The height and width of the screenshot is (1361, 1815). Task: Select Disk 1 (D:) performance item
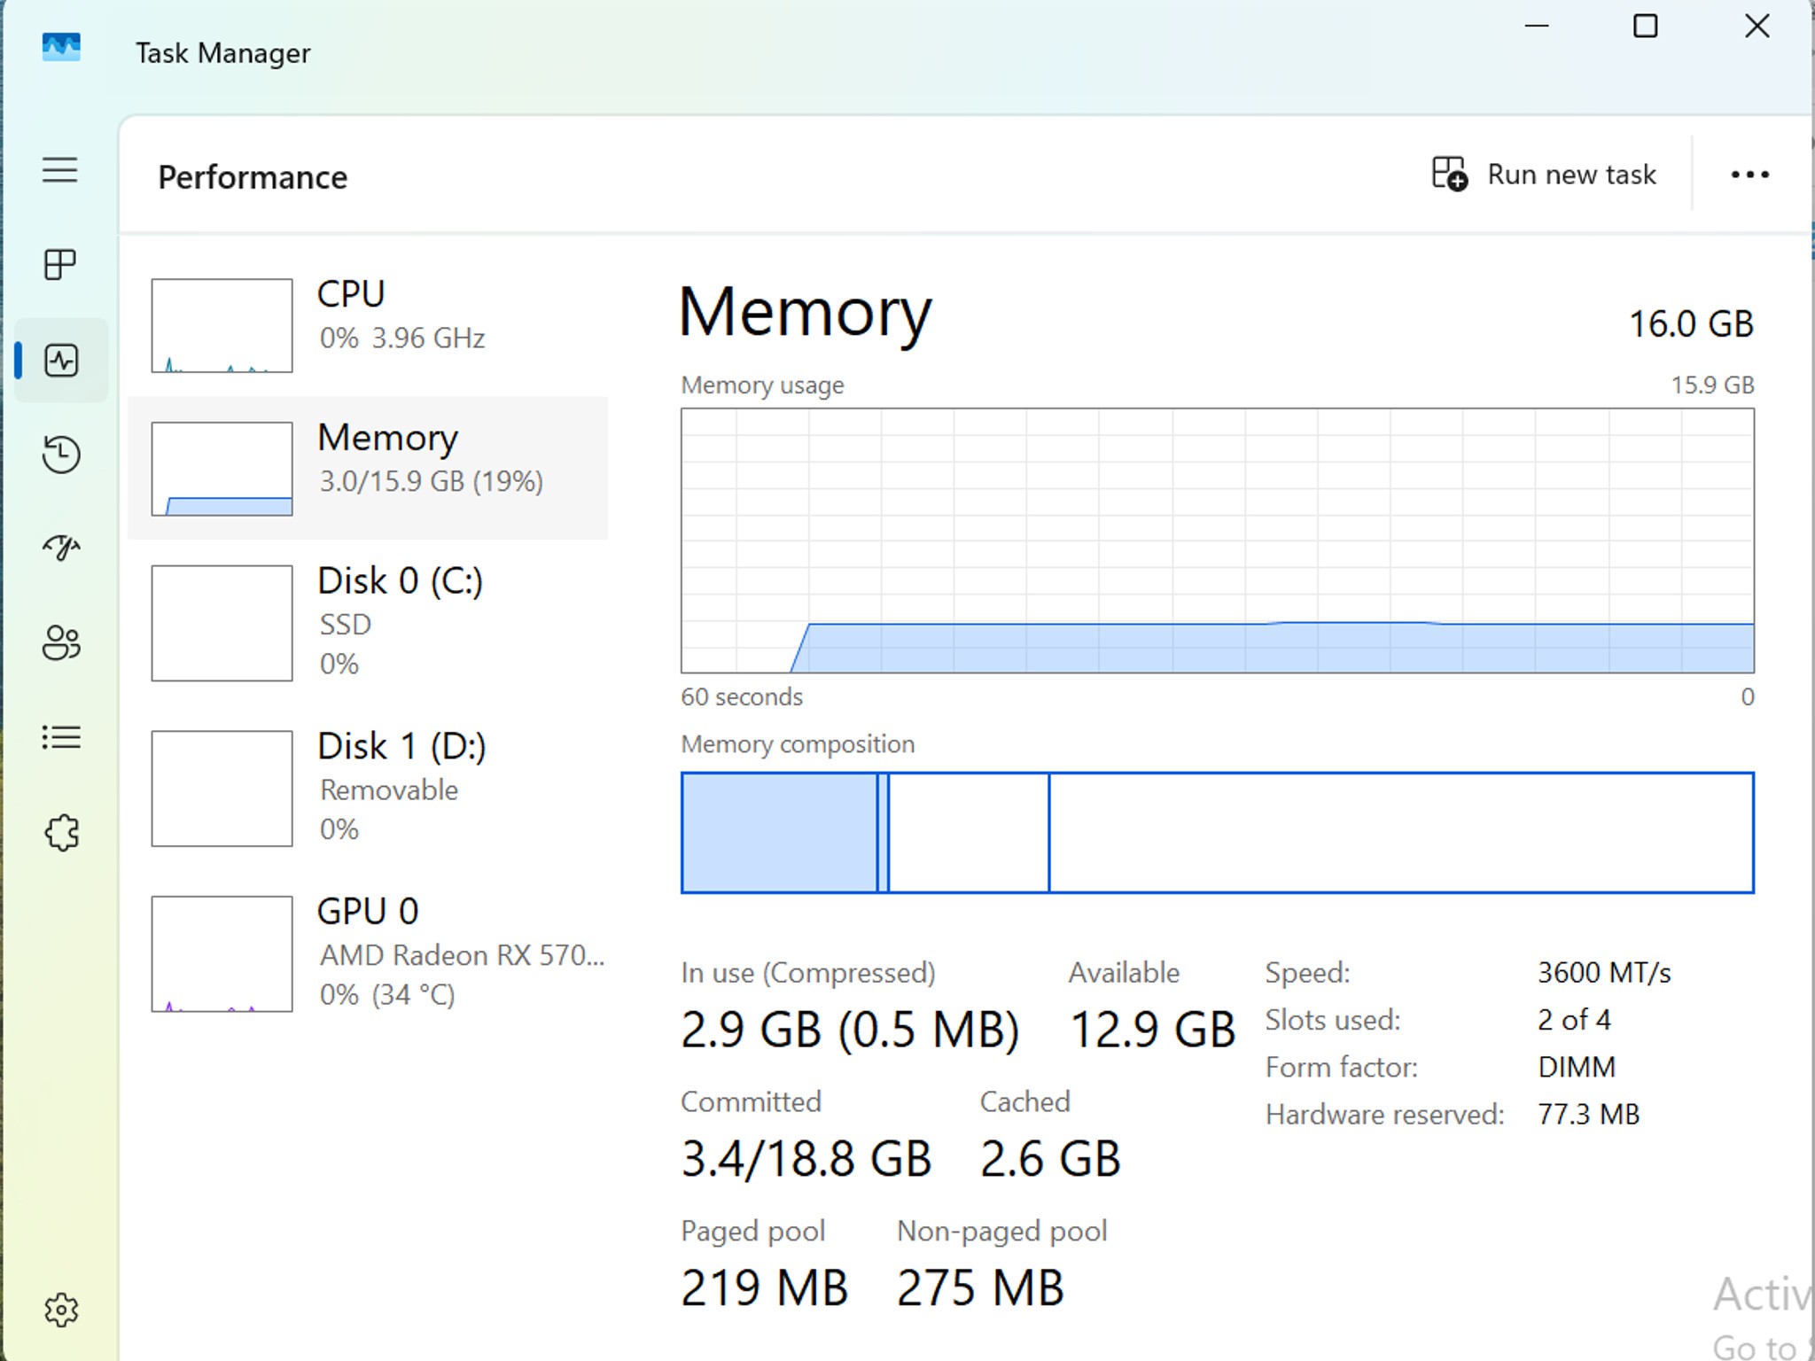368,788
